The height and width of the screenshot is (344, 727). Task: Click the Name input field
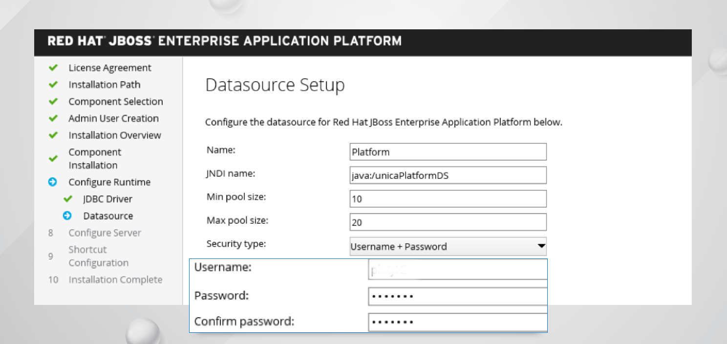click(x=448, y=152)
